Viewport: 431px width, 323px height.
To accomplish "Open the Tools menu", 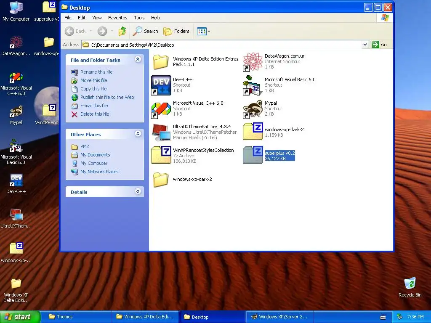I will coord(139,18).
